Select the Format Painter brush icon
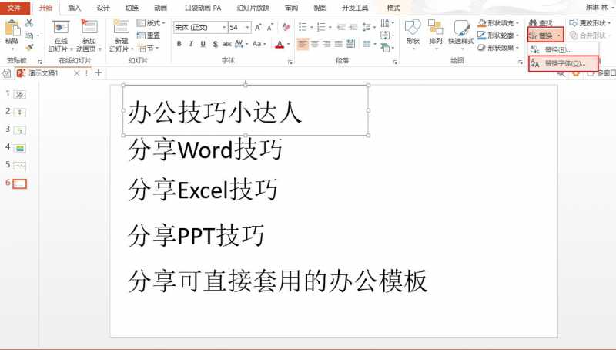The height and width of the screenshot is (350, 616). [x=29, y=48]
